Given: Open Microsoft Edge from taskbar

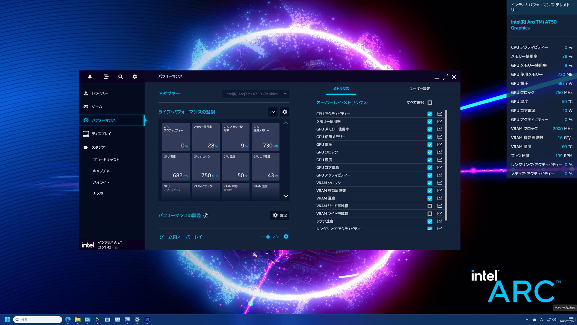Looking at the screenshot, I should pos(68,320).
